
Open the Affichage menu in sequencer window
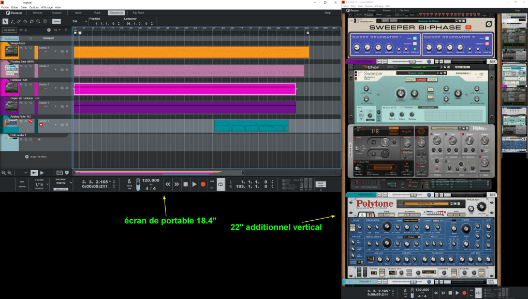pyautogui.click(x=47, y=7)
